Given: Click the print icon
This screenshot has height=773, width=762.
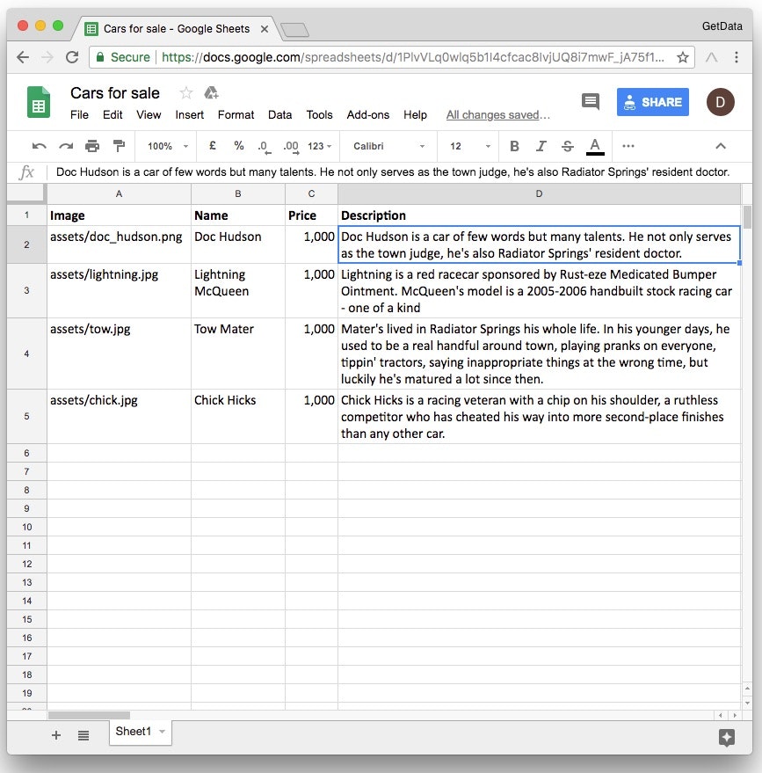Looking at the screenshot, I should [92, 146].
